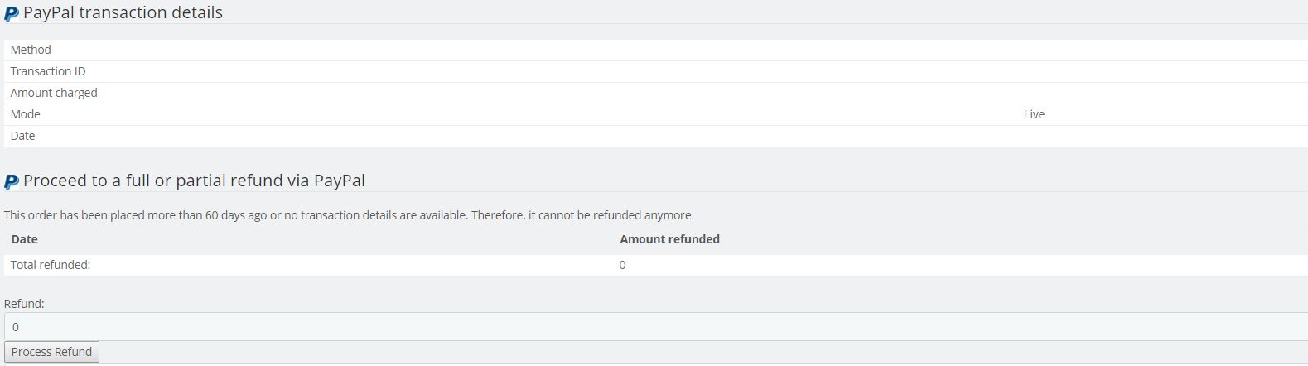Click the Date column header in refund table
The width and height of the screenshot is (1308, 366).
(24, 239)
